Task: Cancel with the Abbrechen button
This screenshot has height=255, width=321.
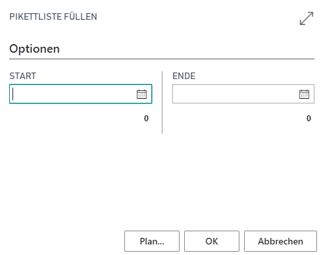Action: pyautogui.click(x=280, y=241)
